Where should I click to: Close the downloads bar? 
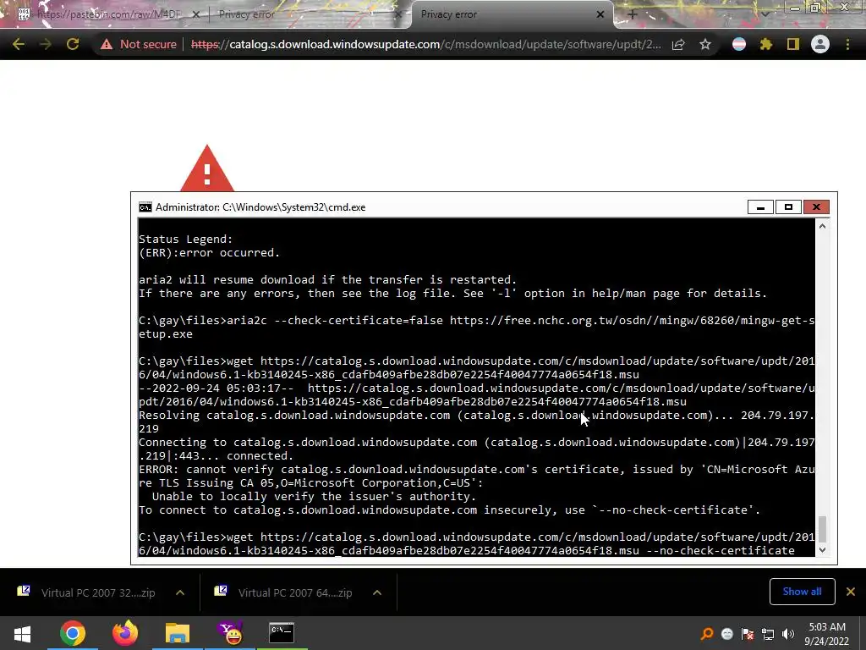(x=851, y=592)
